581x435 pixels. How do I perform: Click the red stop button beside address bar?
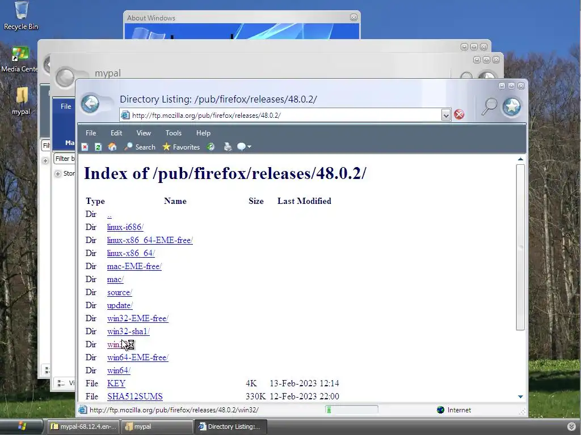(459, 114)
